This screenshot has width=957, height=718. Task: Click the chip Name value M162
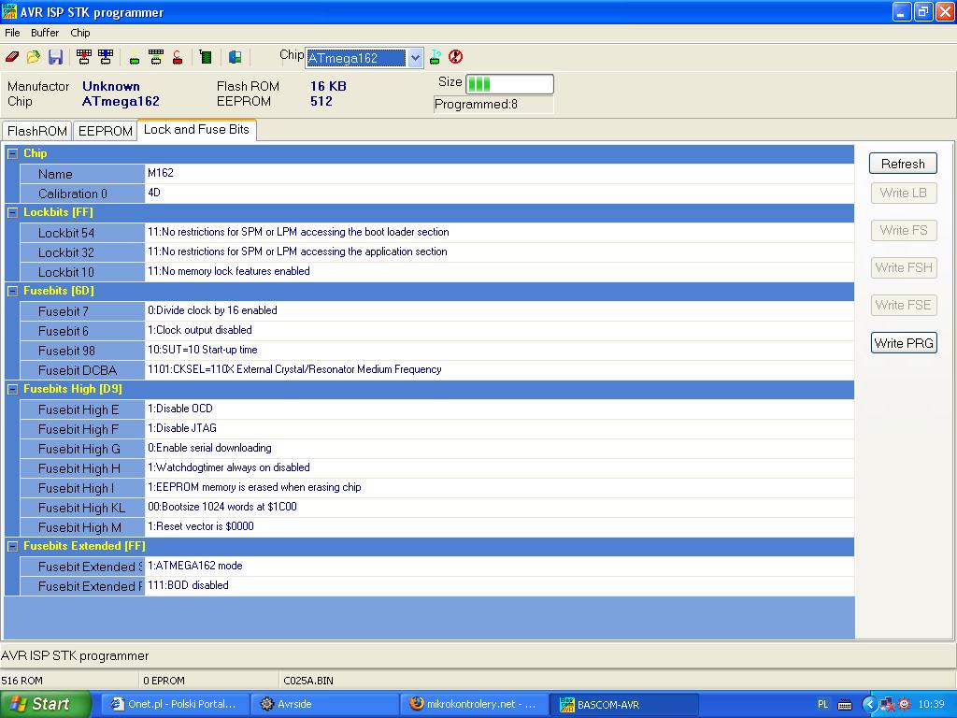(499, 173)
